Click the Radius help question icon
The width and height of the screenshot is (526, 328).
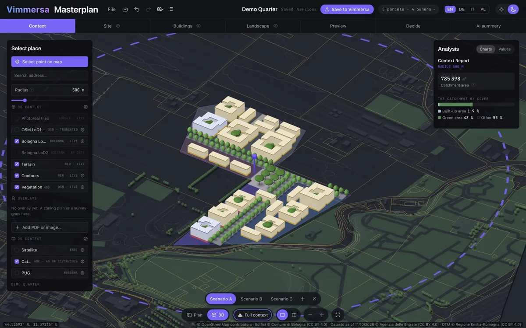[x=32, y=90]
